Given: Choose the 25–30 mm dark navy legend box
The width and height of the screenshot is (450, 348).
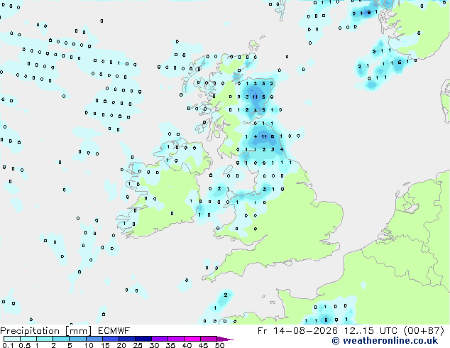Looking at the screenshot, I should coord(143,339).
